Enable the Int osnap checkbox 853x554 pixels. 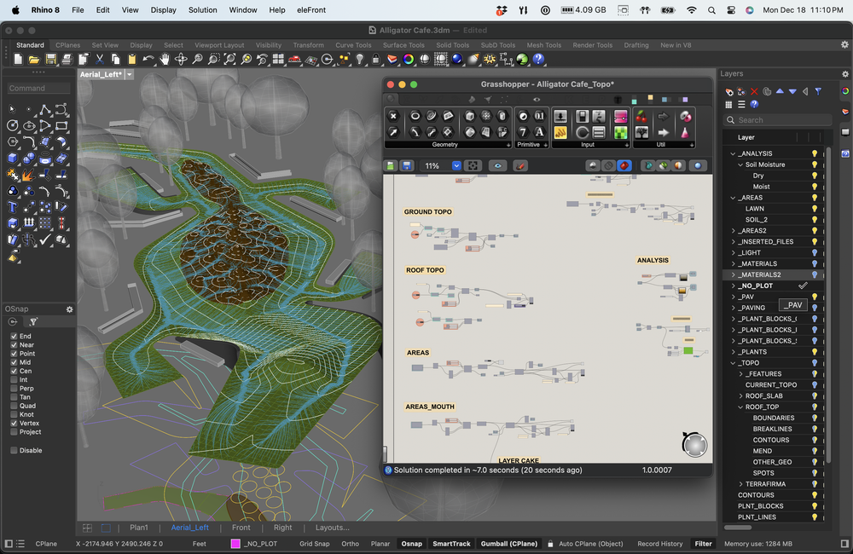[14, 380]
